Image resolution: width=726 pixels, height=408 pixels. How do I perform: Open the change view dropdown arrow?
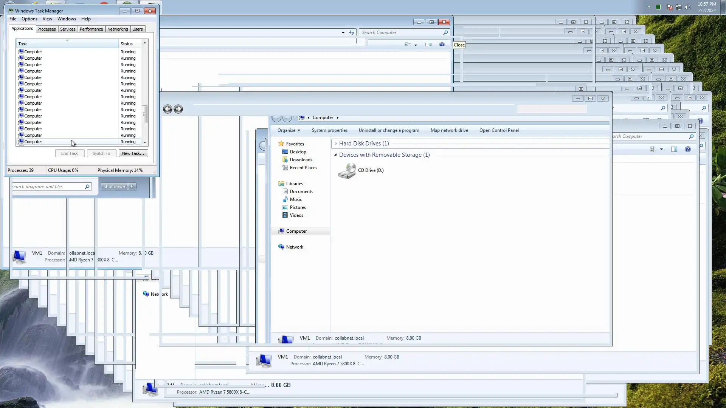(661, 149)
